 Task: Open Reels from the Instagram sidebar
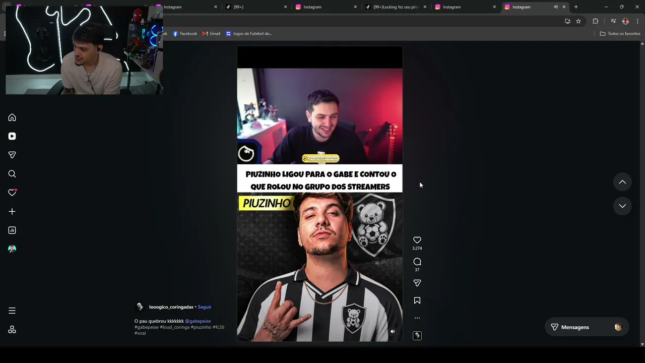pos(12,136)
